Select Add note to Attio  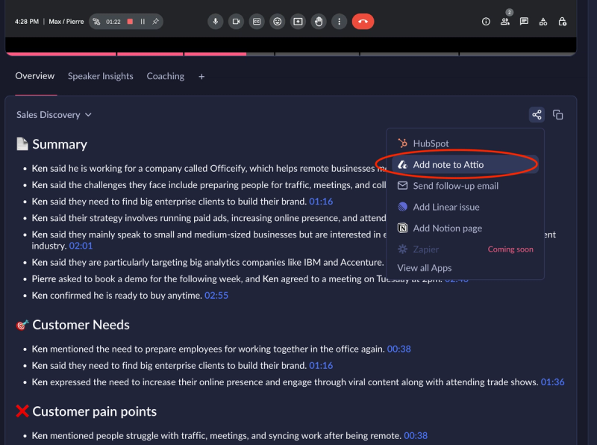[465, 164]
